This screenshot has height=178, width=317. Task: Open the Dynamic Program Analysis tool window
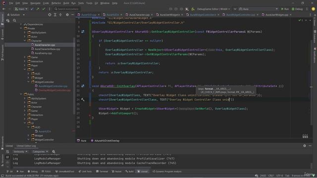[x=167, y=172]
